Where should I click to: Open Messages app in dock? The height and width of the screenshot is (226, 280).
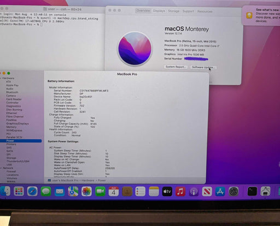click(46, 192)
